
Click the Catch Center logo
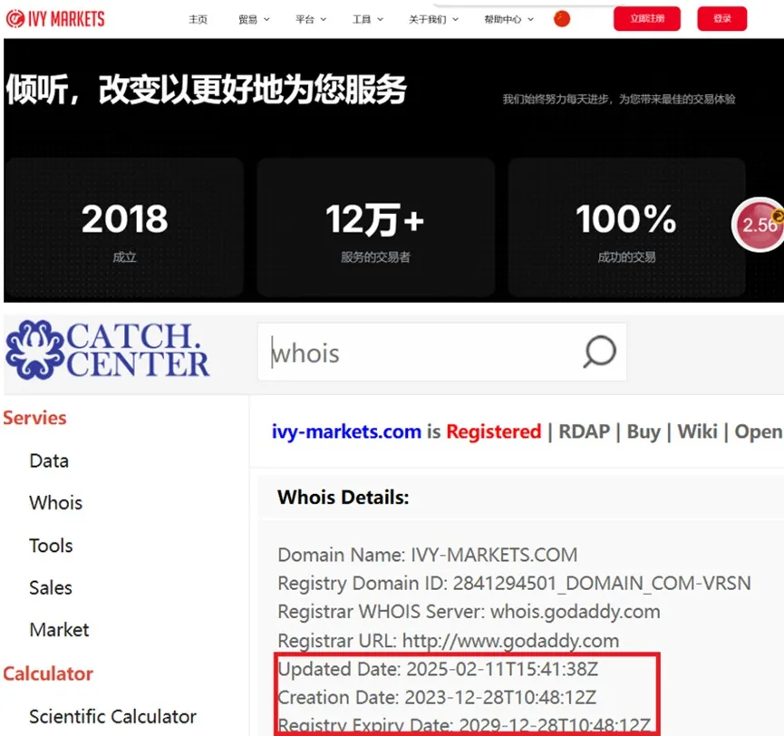pos(108,350)
